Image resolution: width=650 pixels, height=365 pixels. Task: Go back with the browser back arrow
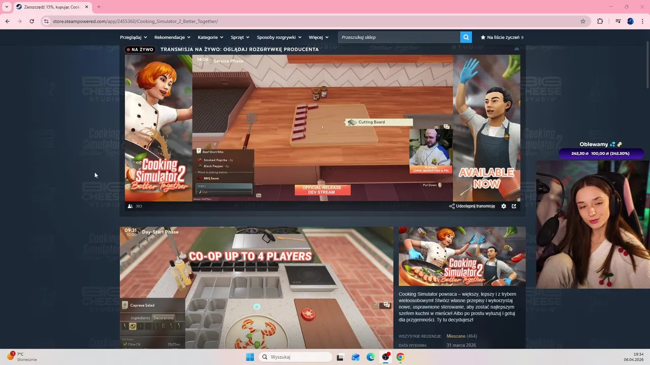8,21
